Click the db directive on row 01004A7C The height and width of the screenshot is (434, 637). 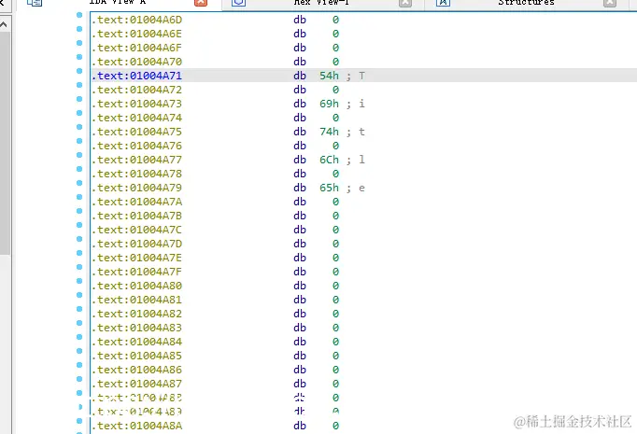[x=300, y=230]
